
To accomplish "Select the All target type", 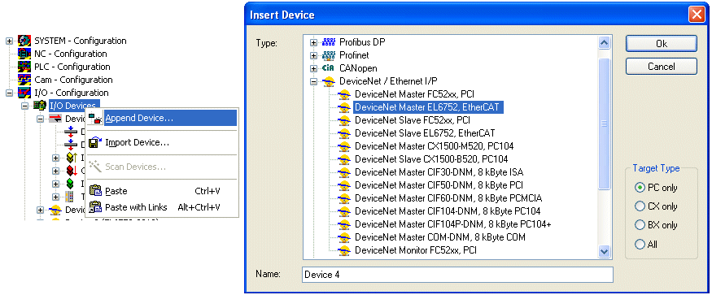I will (x=640, y=244).
